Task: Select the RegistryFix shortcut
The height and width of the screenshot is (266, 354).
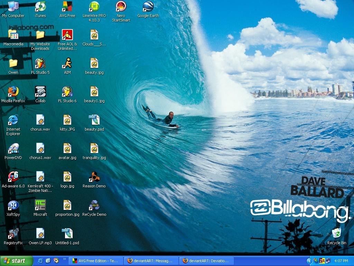Action: (x=13, y=237)
